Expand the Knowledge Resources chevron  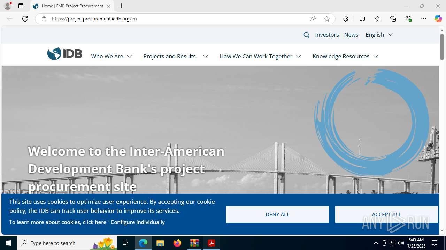(376, 56)
